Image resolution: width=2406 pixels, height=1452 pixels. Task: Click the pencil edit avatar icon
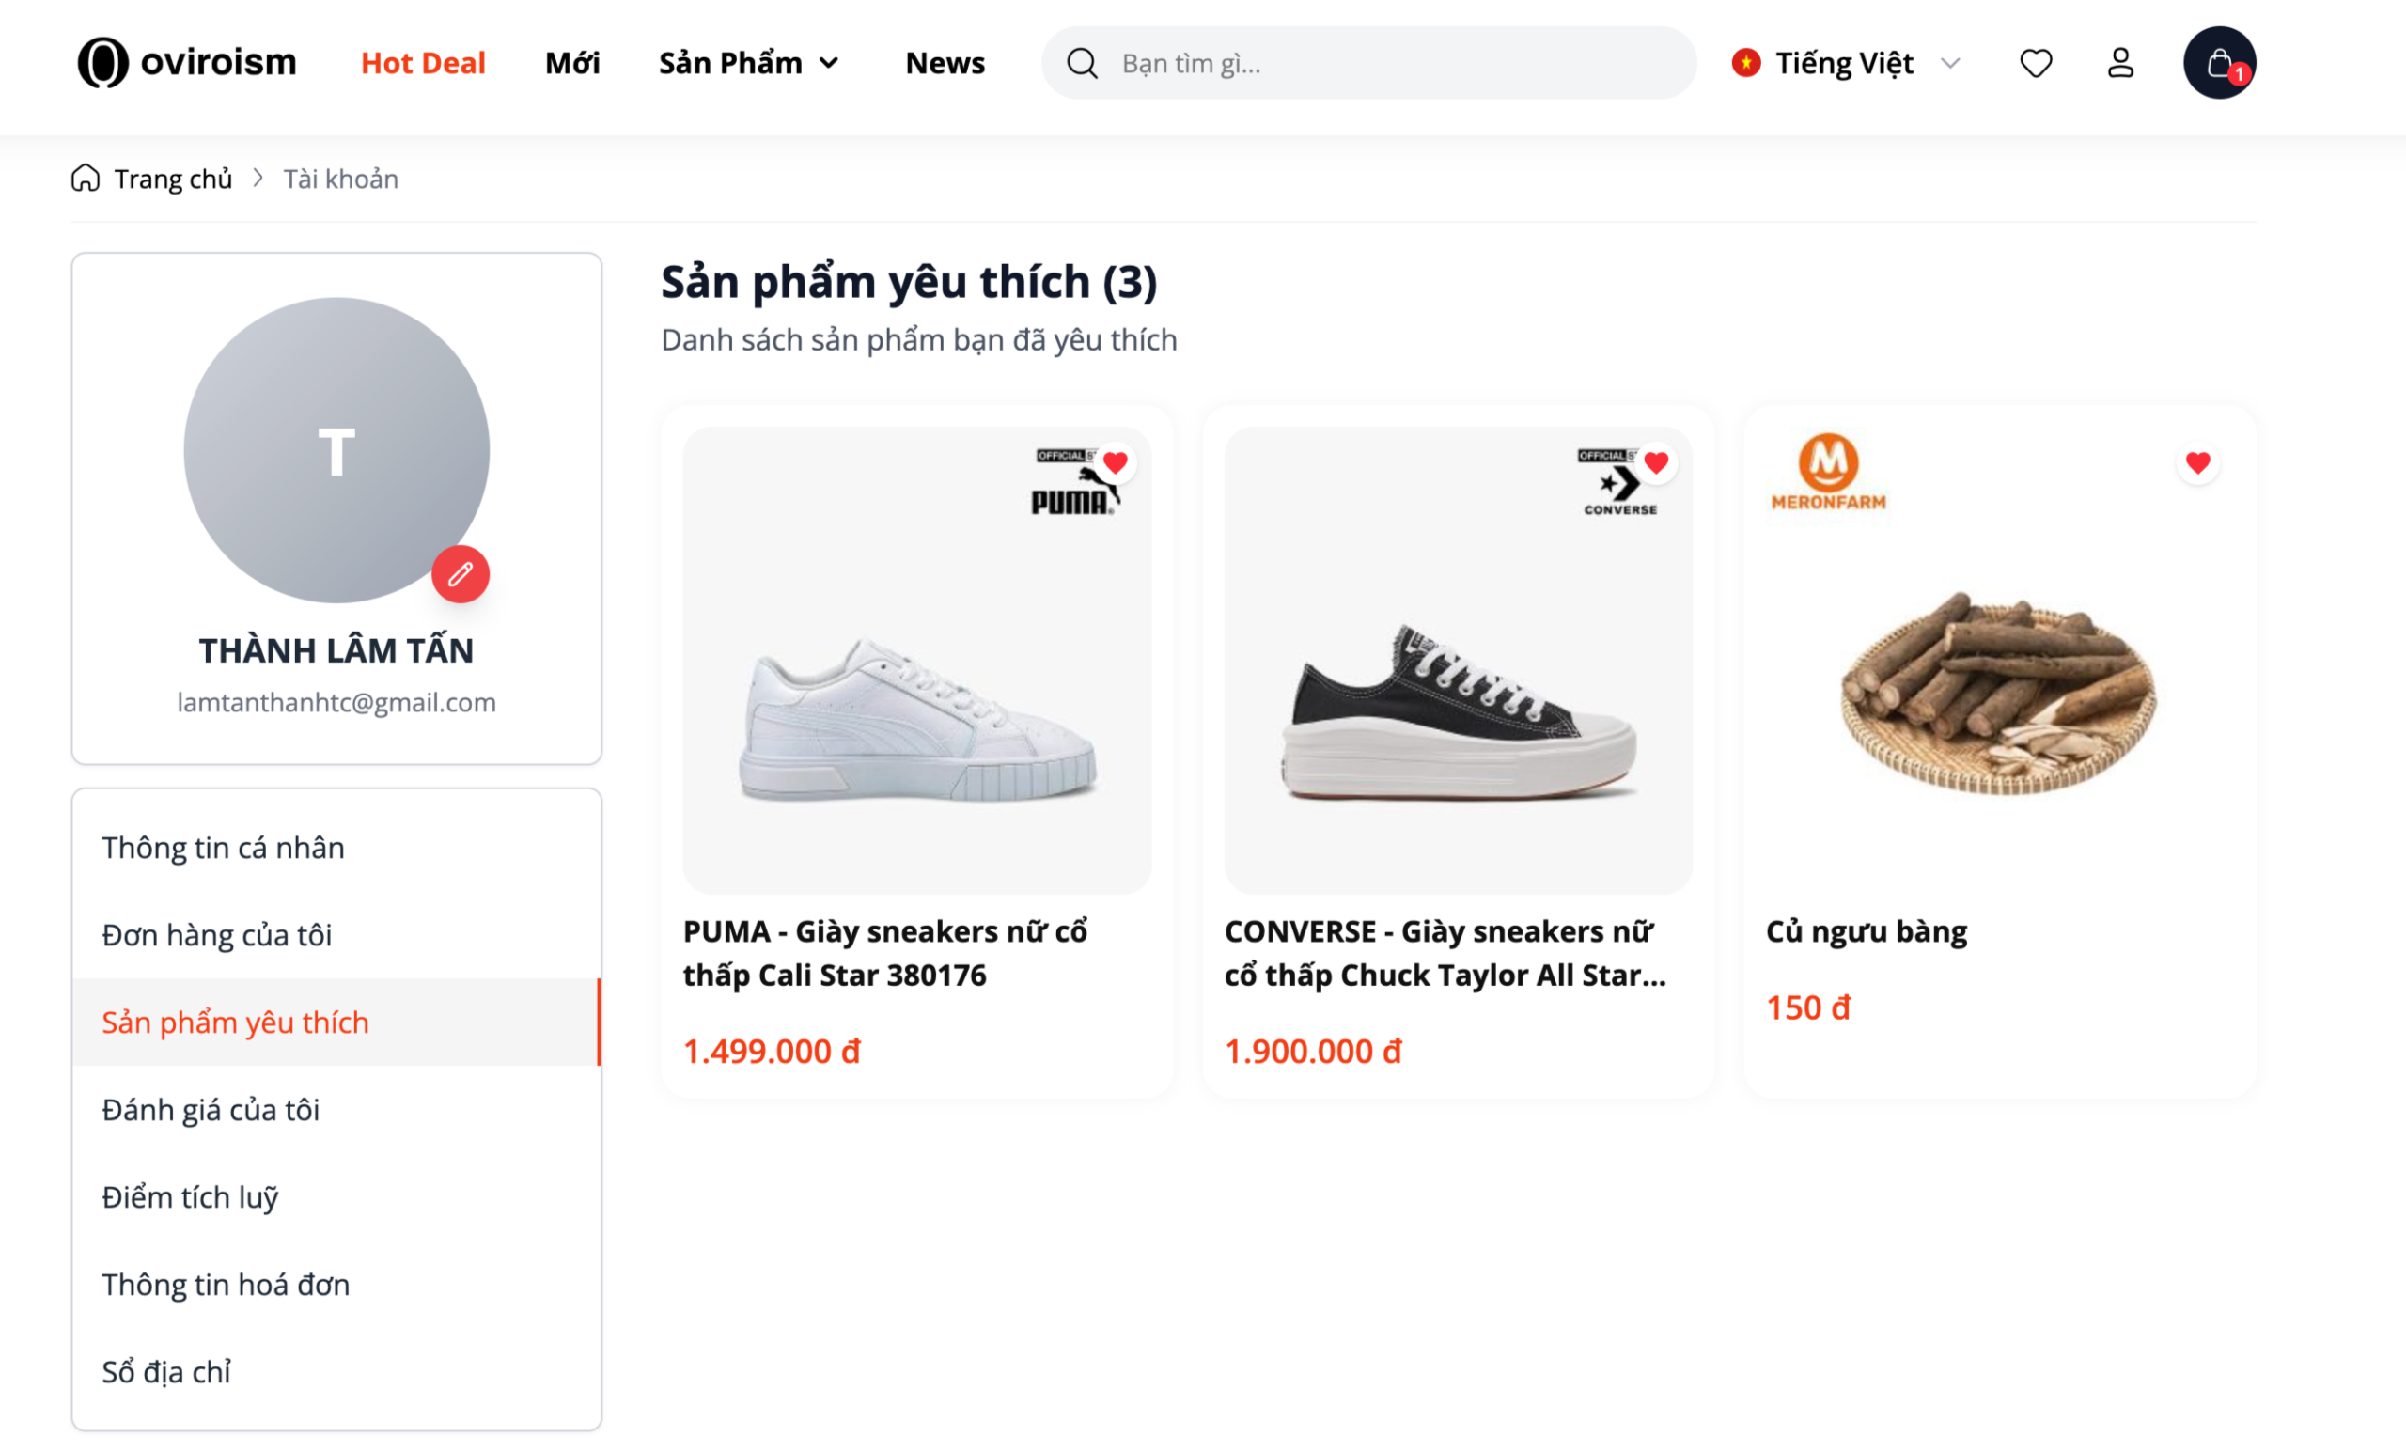461,574
